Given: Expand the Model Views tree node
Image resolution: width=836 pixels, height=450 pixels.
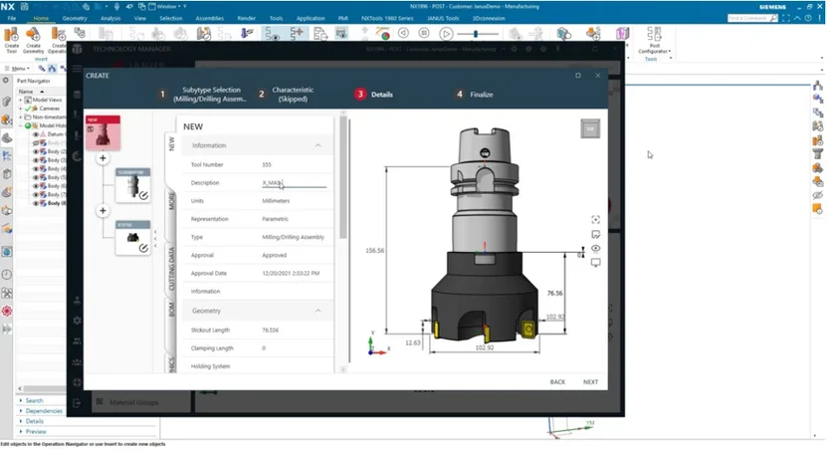Looking at the screenshot, I should coord(21,100).
